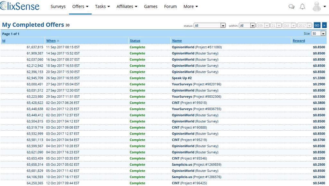This screenshot has width=329, height=186.
Task: Expand the Offers menu
Action: coord(80,6)
